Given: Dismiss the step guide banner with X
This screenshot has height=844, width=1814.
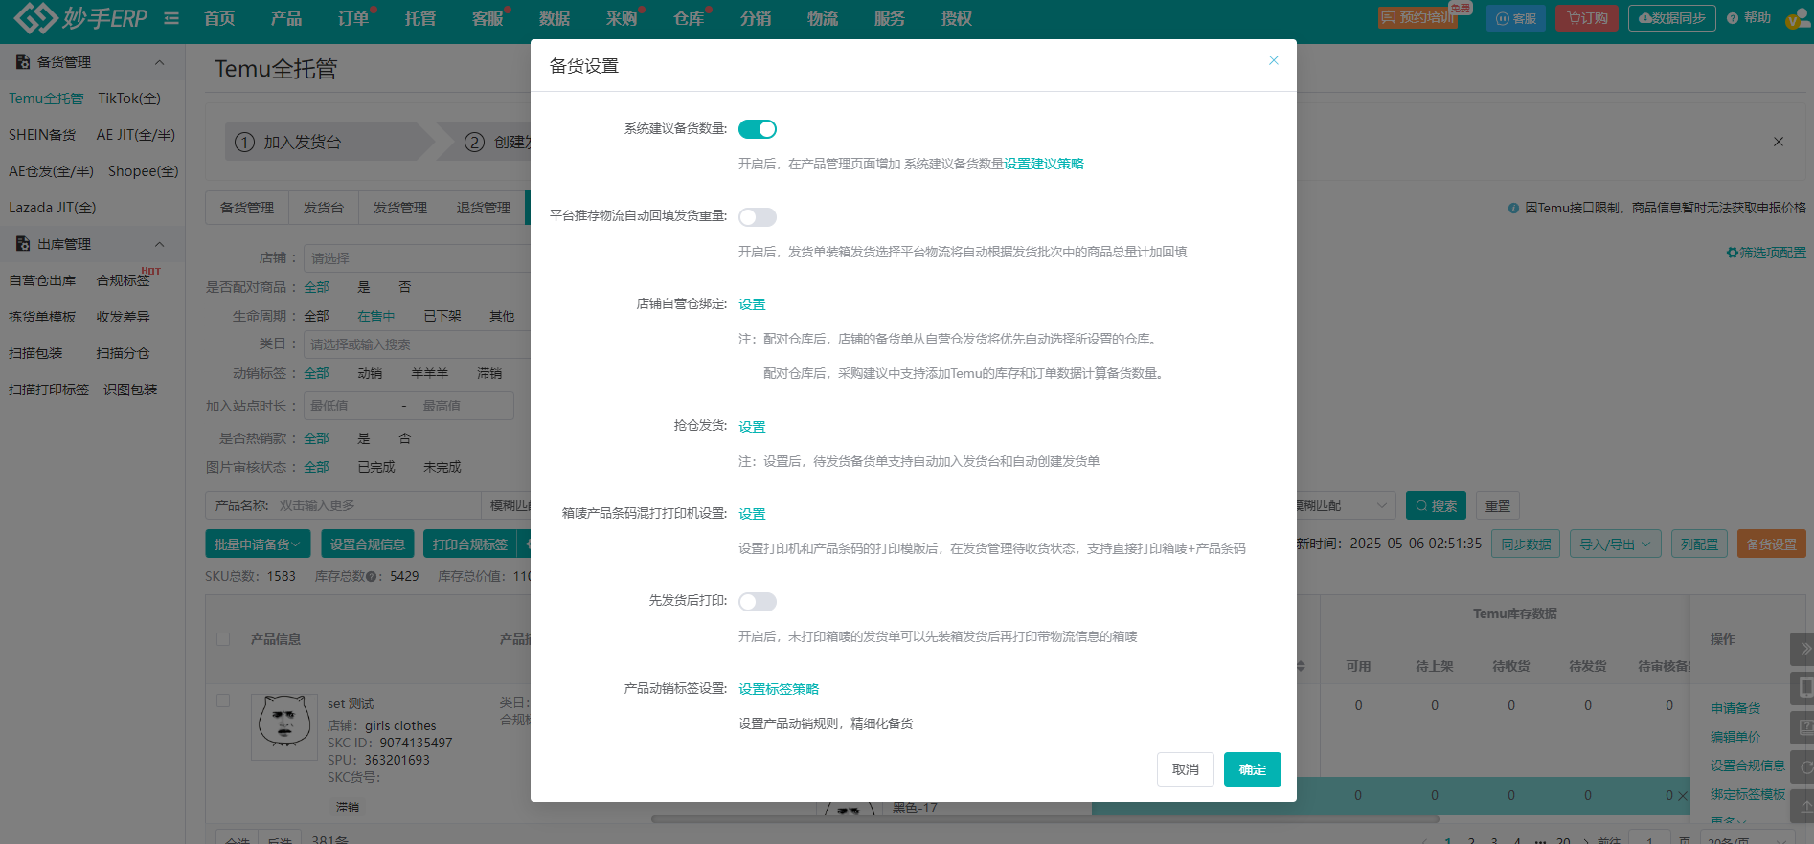Looking at the screenshot, I should click(1779, 142).
